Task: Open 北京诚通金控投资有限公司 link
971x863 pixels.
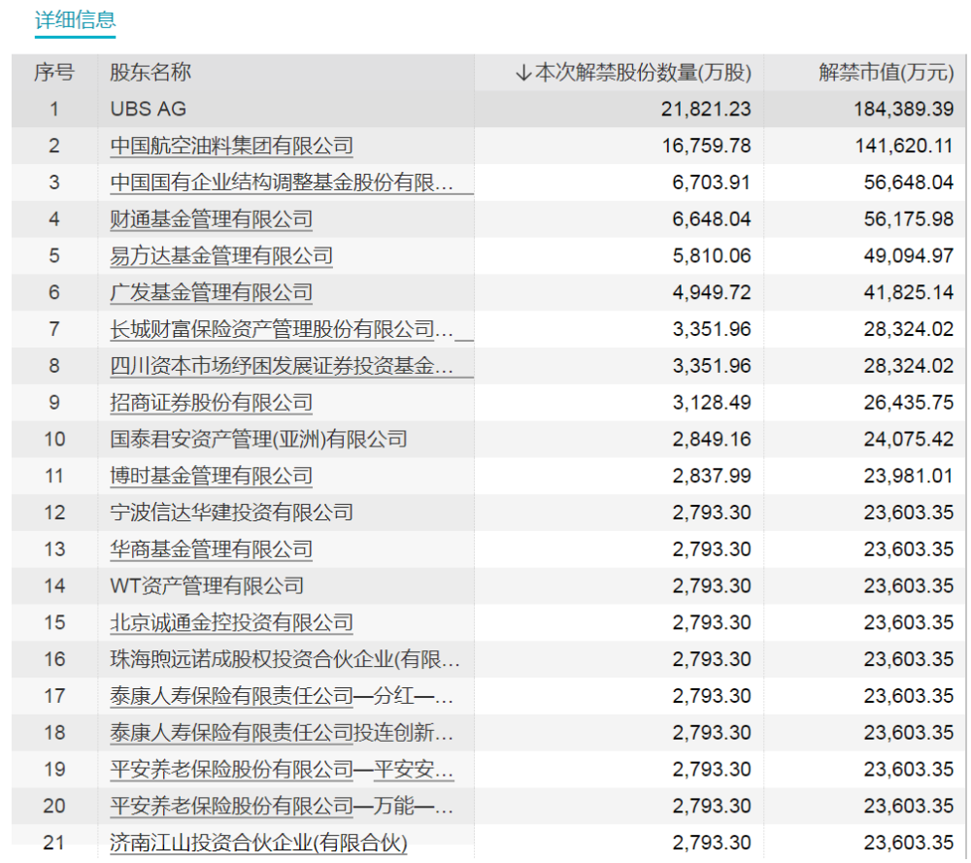Action: point(232,623)
